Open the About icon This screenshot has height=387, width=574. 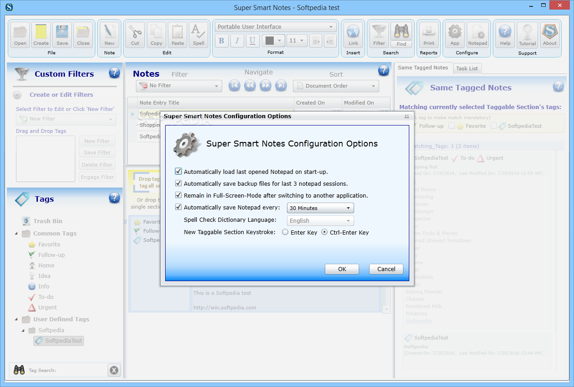click(x=550, y=35)
